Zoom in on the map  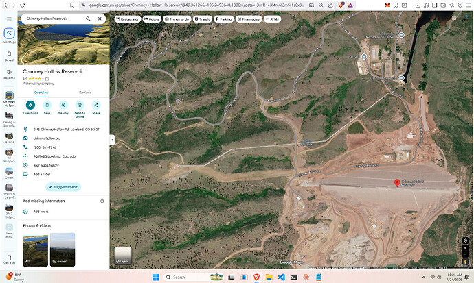pyautogui.click(x=465, y=248)
